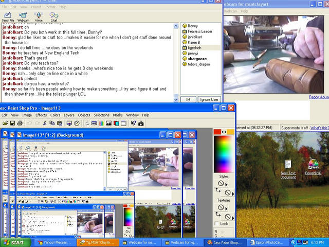Viewport: 329px width, 247px height.
Task: Swap foreground and background colors arrow
Action: tap(224, 132)
